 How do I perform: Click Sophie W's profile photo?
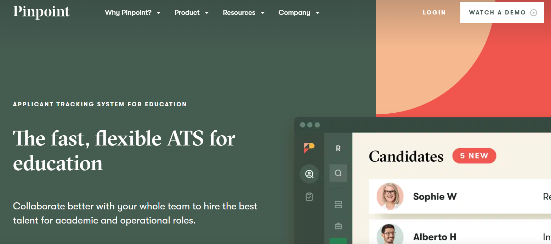point(390,196)
